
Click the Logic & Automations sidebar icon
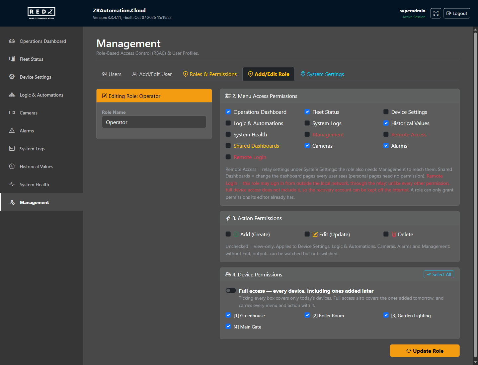[12, 95]
